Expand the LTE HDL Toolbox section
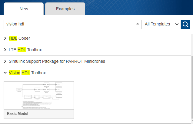Image resolution: width=193 pixels, height=124 pixels. point(5,50)
